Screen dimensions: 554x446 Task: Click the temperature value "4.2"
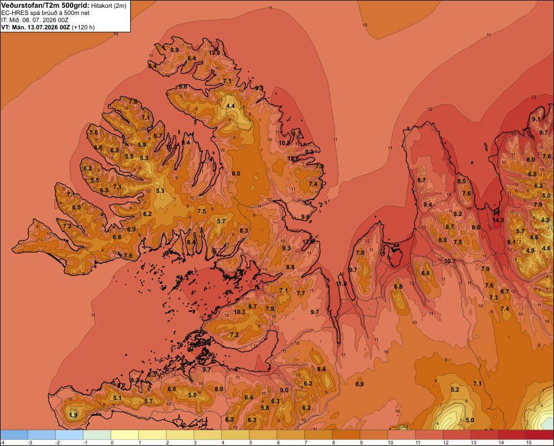point(545,220)
